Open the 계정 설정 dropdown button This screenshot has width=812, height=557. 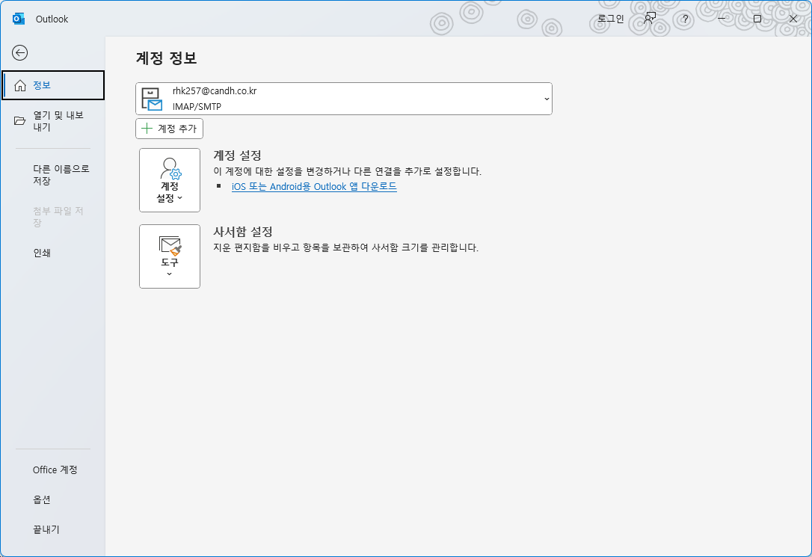pyautogui.click(x=170, y=180)
